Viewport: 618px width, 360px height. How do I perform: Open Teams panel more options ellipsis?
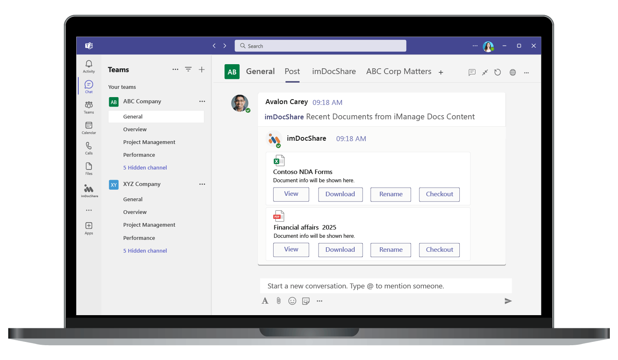click(176, 70)
